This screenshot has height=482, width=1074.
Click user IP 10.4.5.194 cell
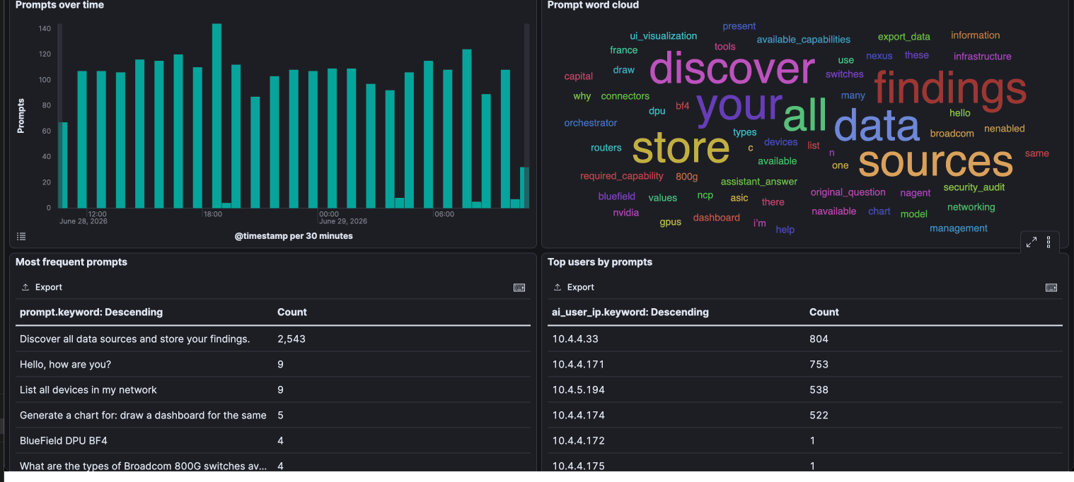(x=579, y=390)
